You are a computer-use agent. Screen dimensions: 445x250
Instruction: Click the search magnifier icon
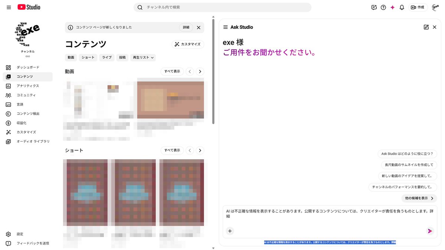click(140, 7)
